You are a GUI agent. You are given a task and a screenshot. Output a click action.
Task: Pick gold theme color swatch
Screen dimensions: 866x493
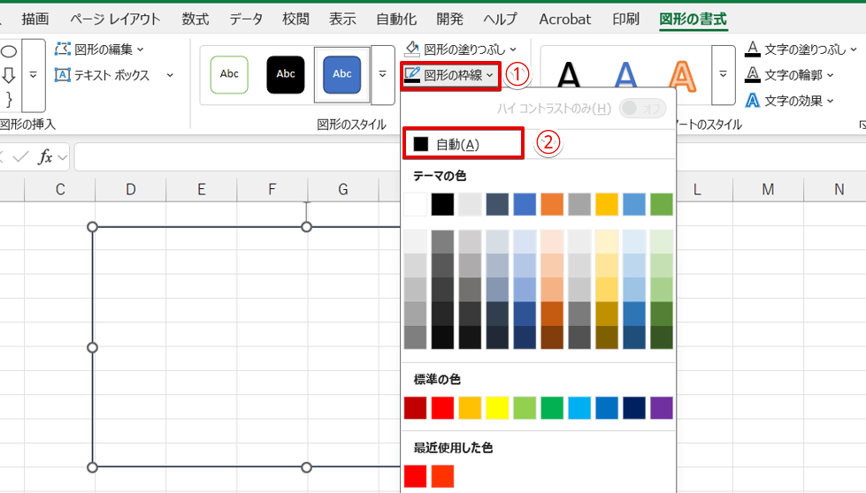click(607, 205)
